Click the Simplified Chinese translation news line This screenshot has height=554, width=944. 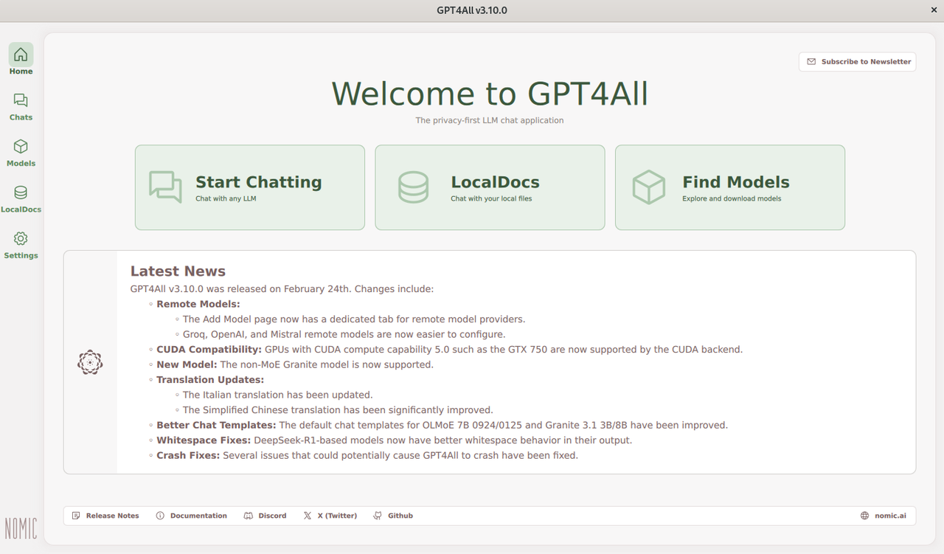(x=338, y=410)
